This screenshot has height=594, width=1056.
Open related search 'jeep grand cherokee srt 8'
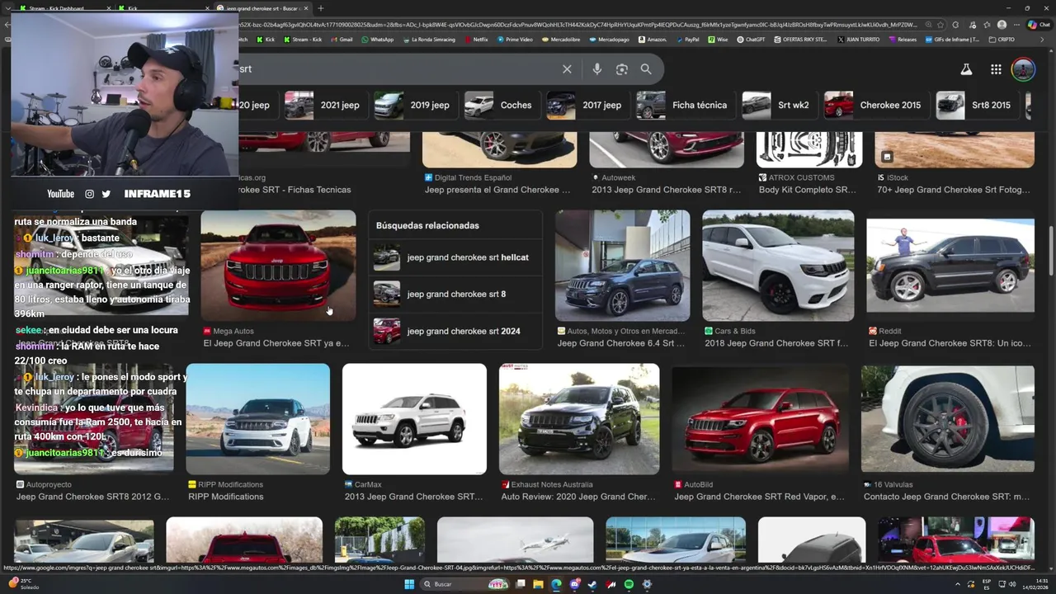tap(455, 294)
